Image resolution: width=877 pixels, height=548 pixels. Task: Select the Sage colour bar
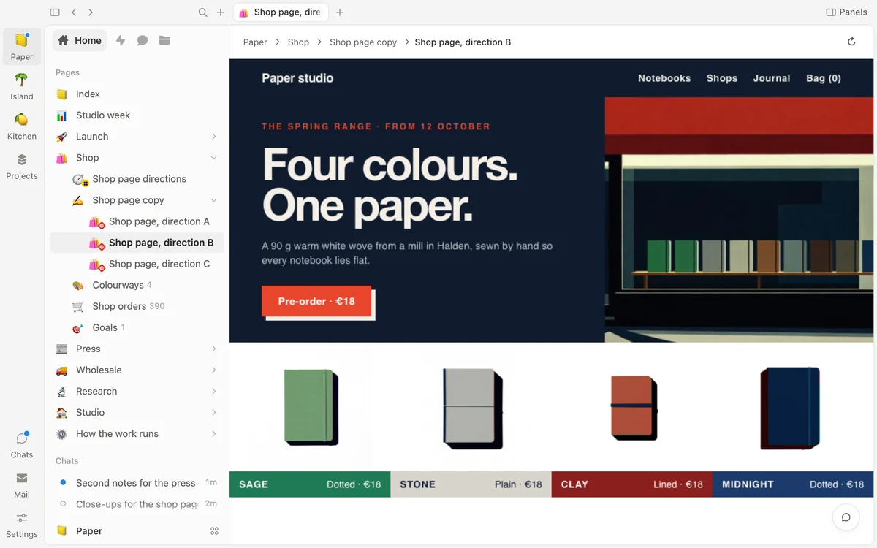point(310,484)
